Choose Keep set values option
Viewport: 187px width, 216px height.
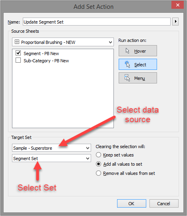pyautogui.click(x=98, y=155)
